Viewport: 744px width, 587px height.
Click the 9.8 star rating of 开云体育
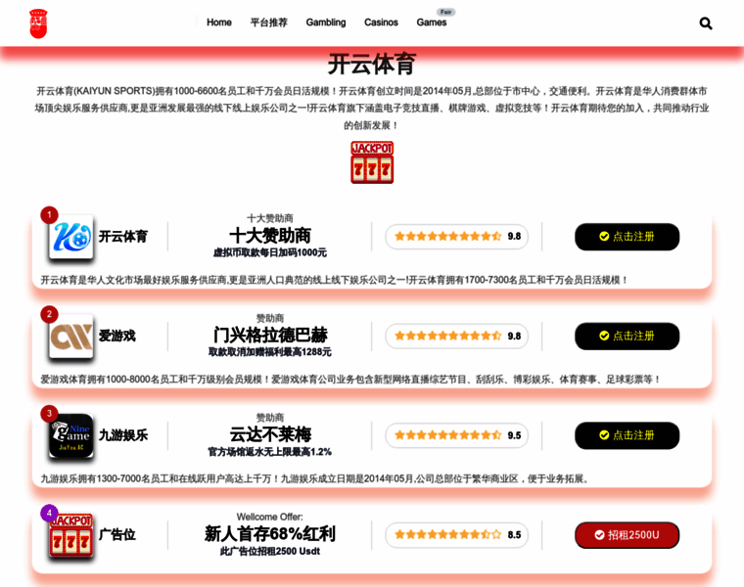click(x=457, y=237)
